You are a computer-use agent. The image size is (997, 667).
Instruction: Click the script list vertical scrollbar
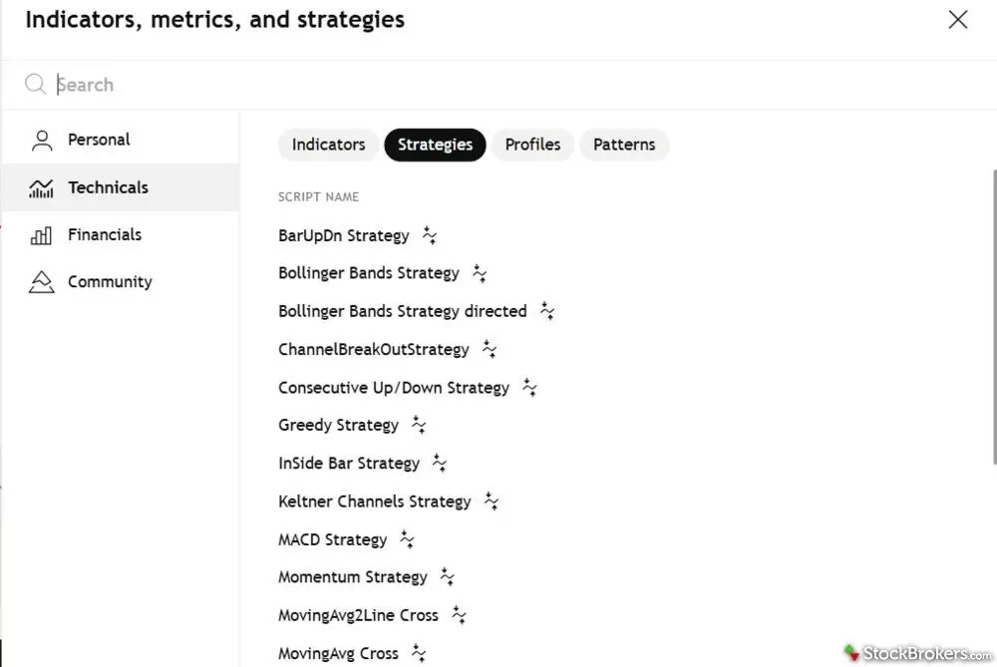(993, 319)
